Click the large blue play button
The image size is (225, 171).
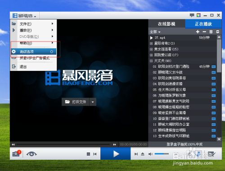click(116, 153)
